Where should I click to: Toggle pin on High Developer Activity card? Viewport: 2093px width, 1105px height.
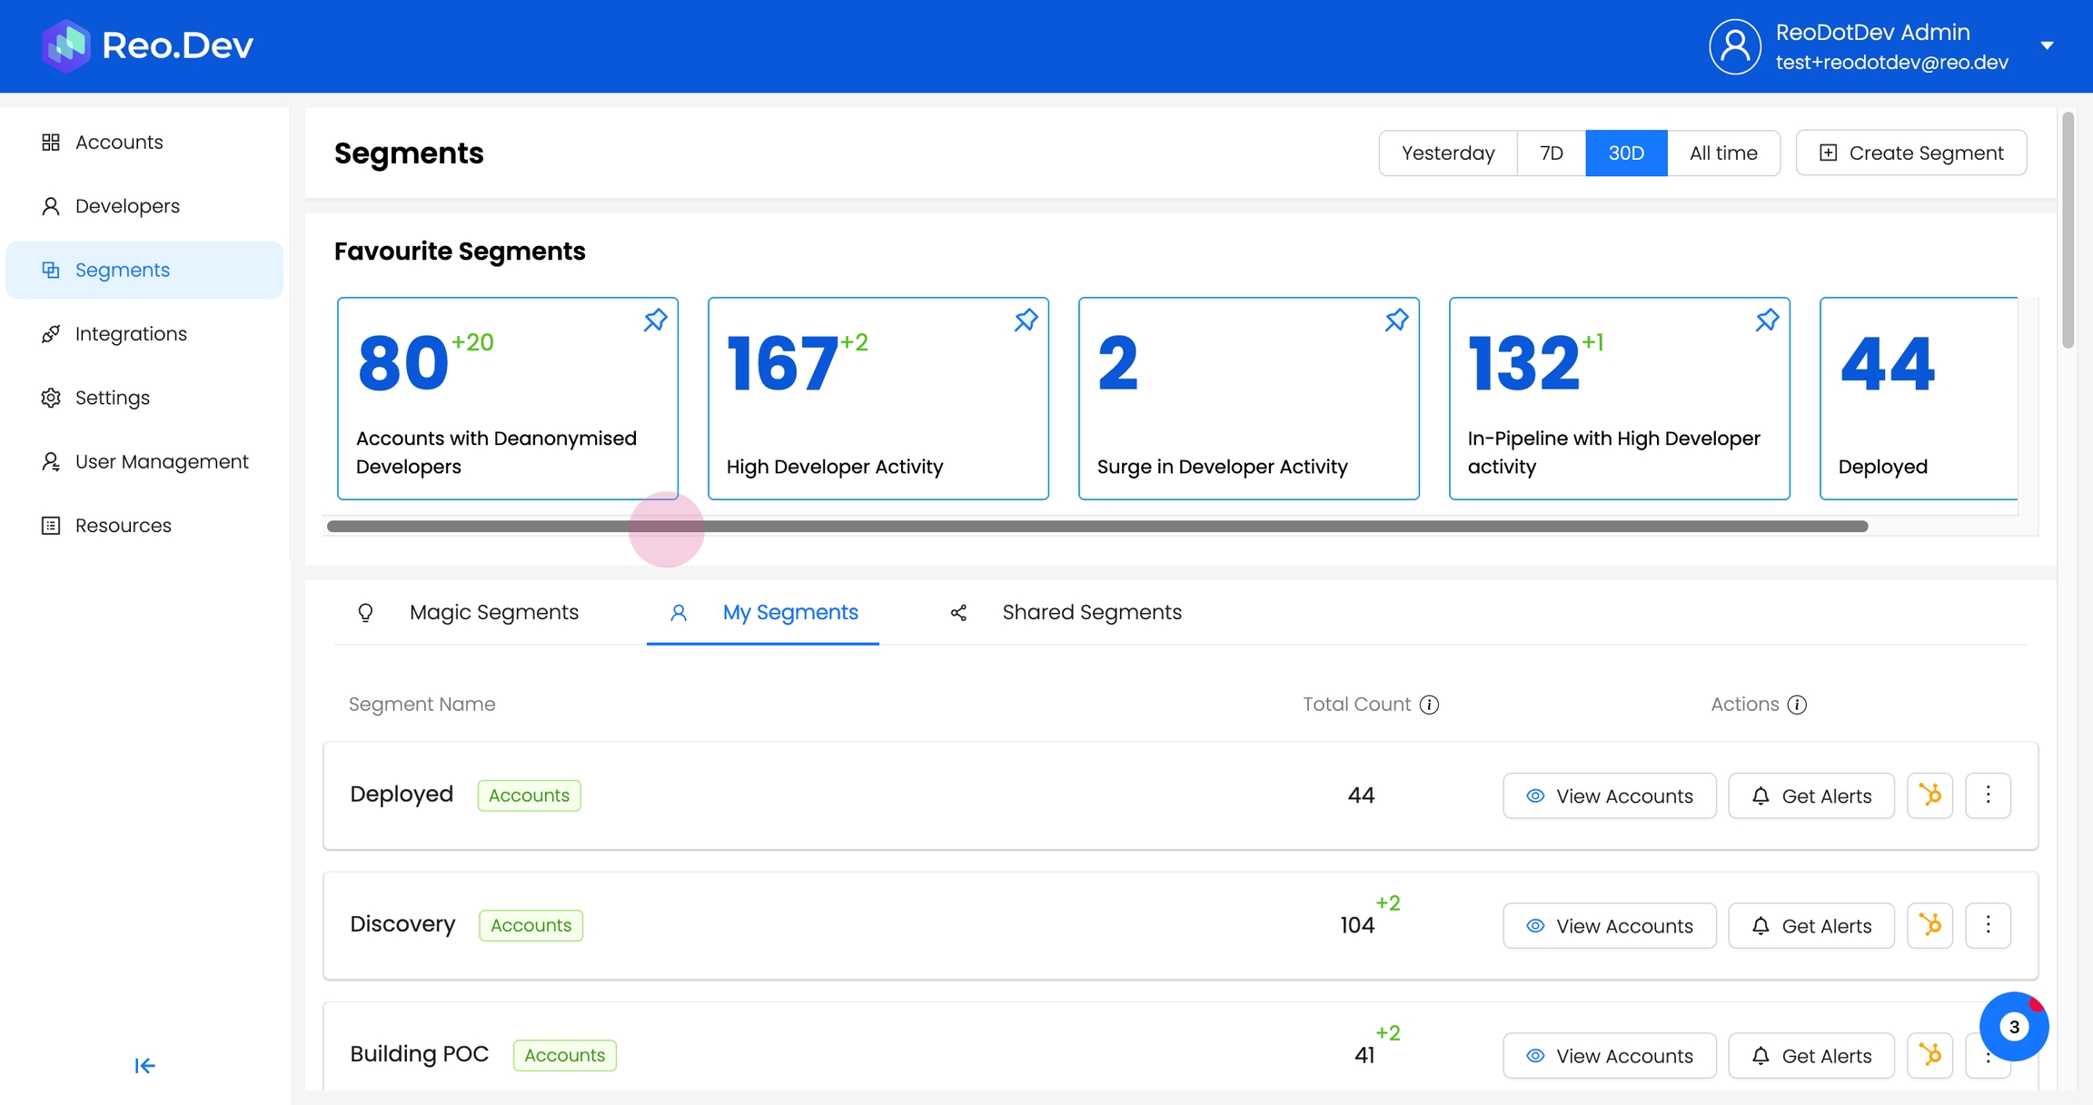1026,320
